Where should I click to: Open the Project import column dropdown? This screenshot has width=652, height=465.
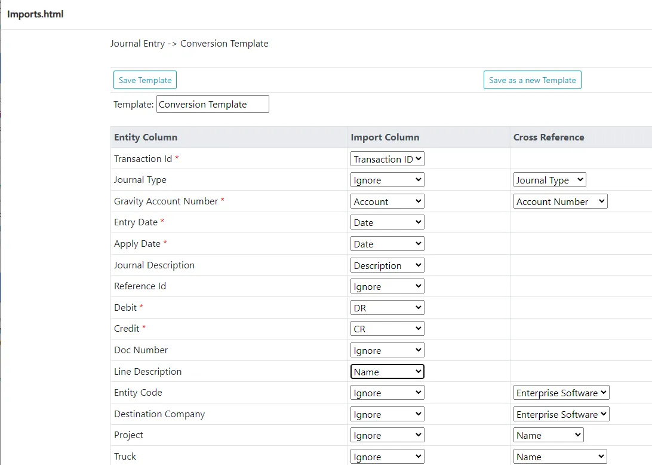click(x=387, y=435)
